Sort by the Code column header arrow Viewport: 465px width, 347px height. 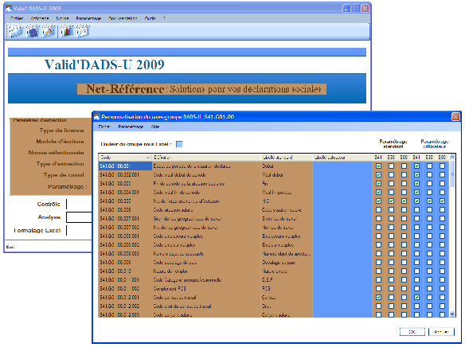[x=147, y=158]
